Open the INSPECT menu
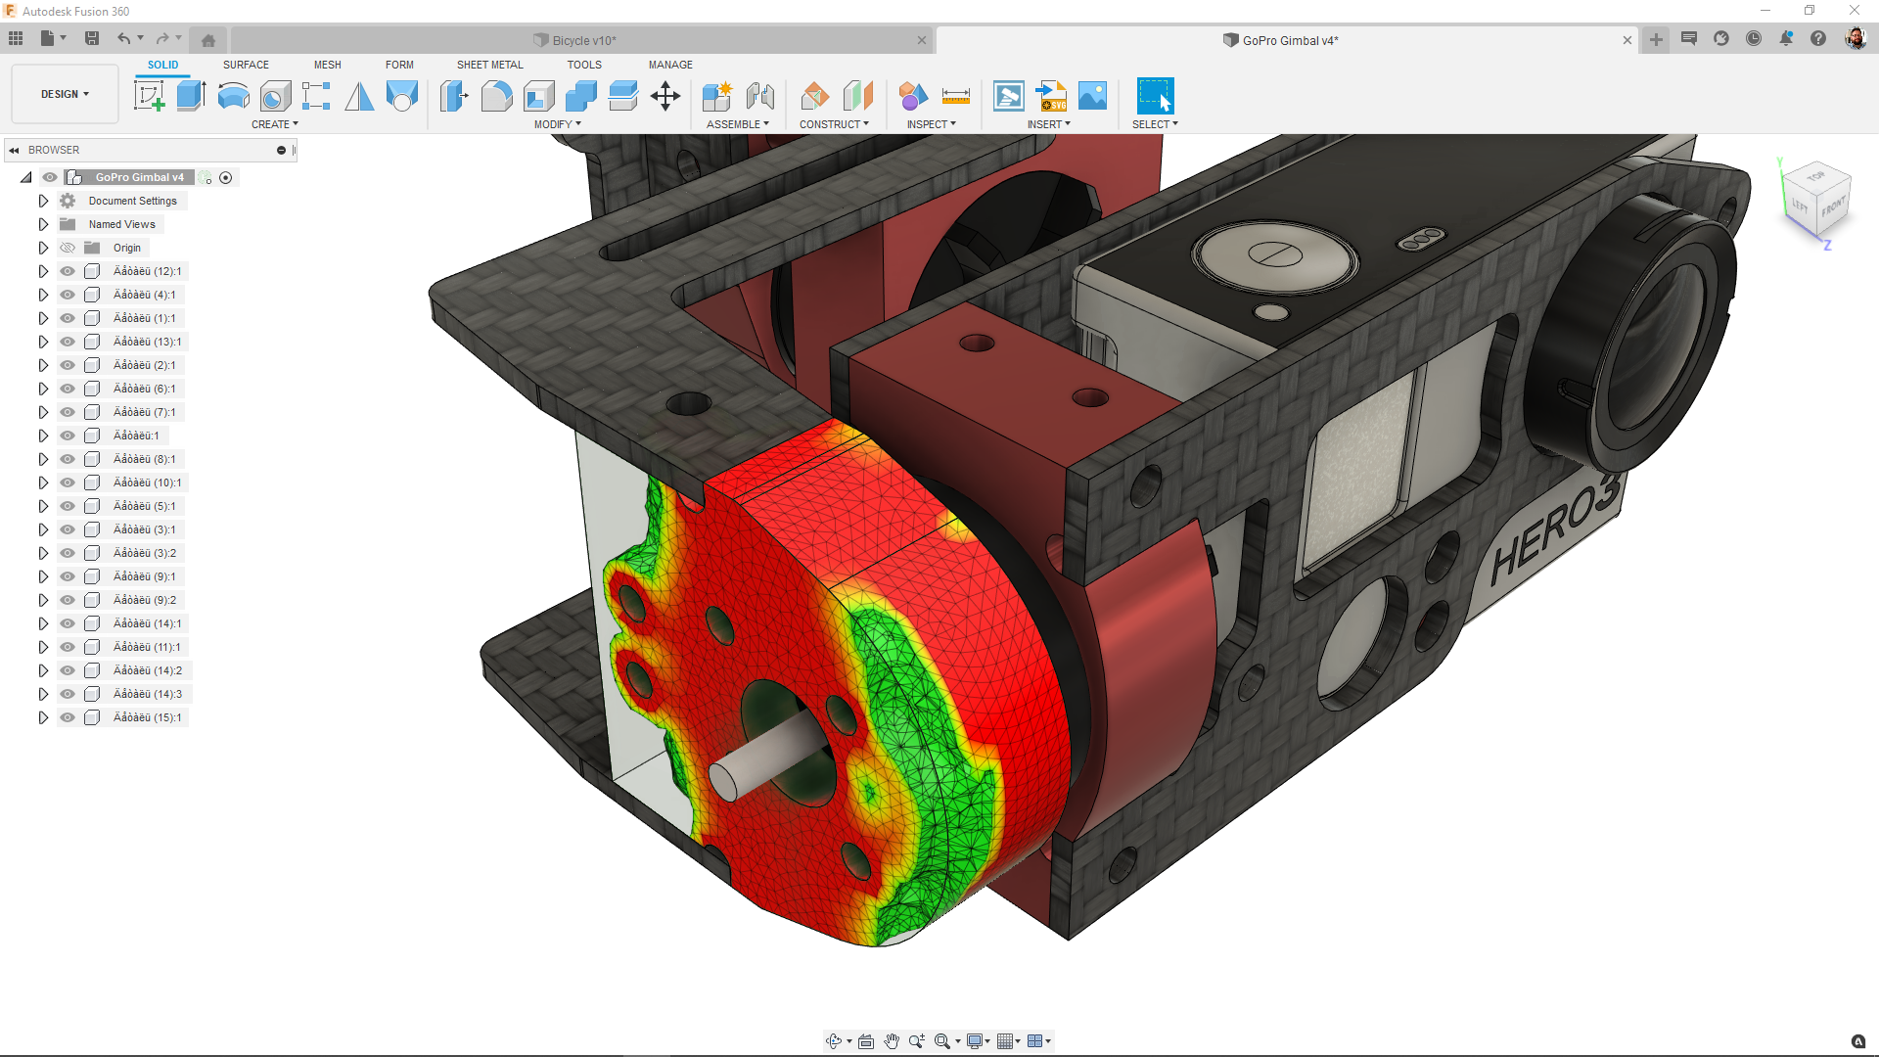Image resolution: width=1879 pixels, height=1057 pixels. click(x=931, y=124)
